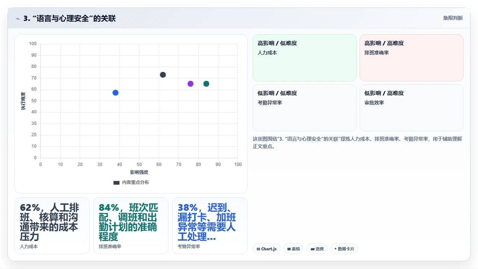The height and width of the screenshot is (269, 478).
Task: Select the purple scatter point
Action: tap(190, 84)
